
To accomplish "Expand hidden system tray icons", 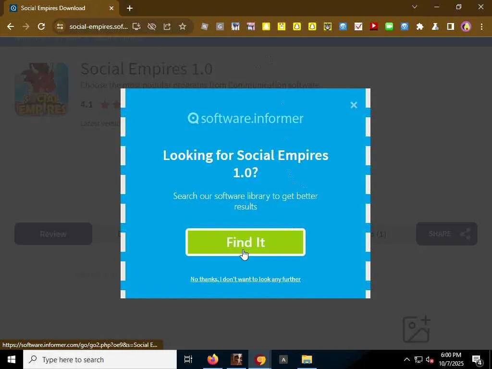I will [x=406, y=359].
